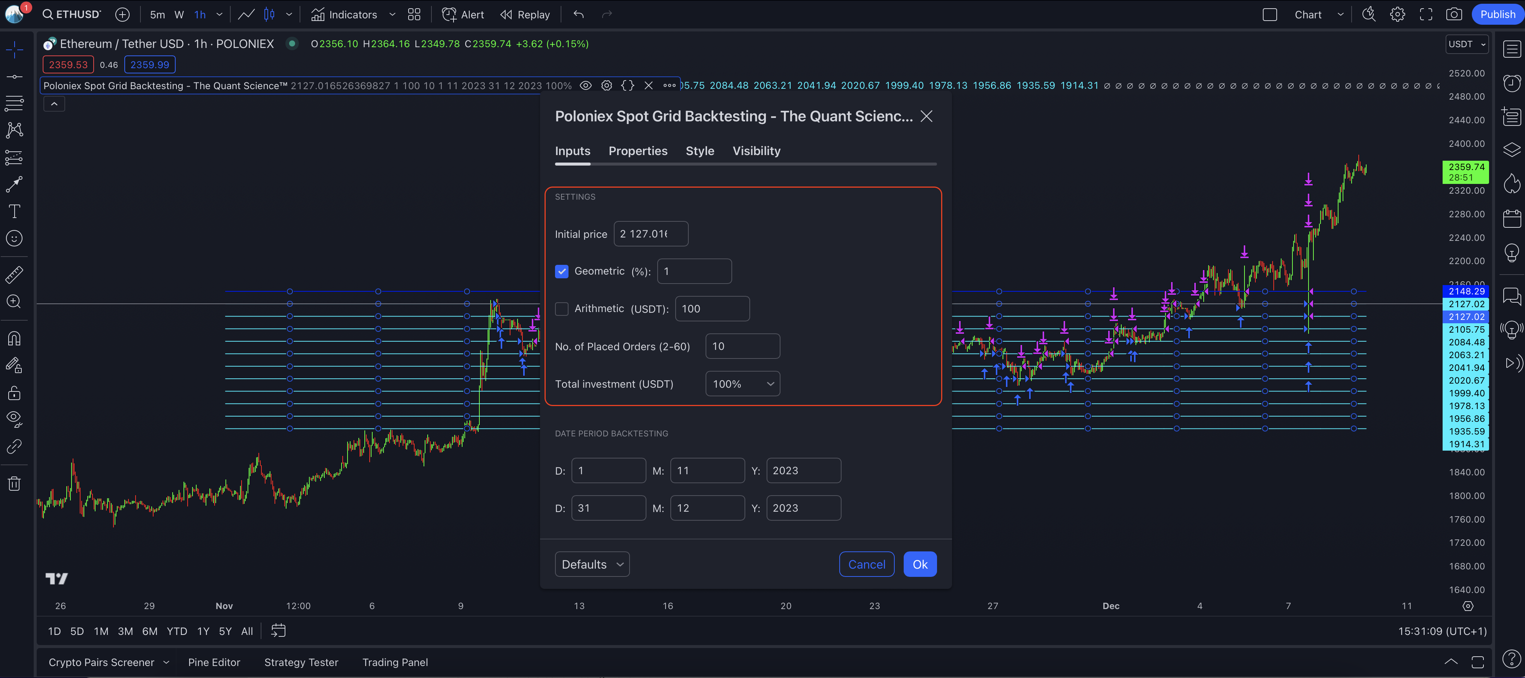This screenshot has width=1525, height=678.
Task: Open the layout grid selector icon
Action: point(414,14)
